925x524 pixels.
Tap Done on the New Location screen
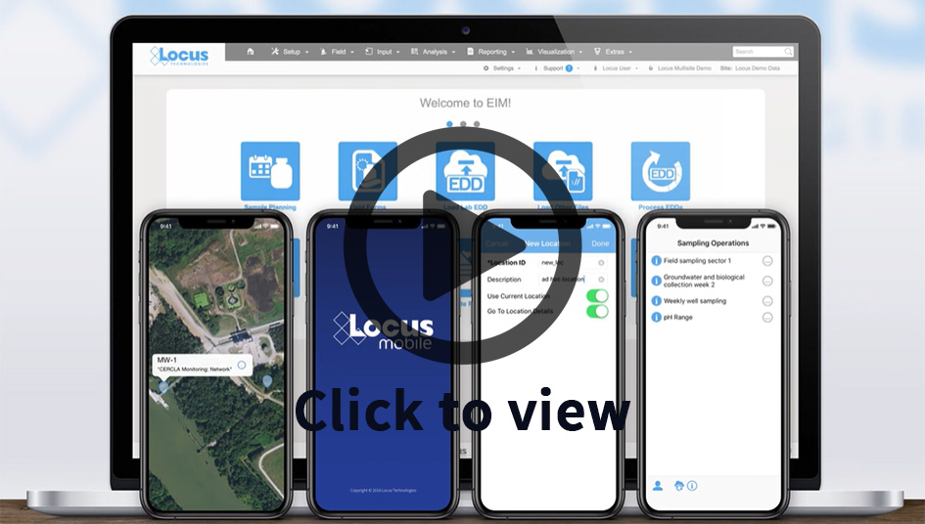coord(600,242)
